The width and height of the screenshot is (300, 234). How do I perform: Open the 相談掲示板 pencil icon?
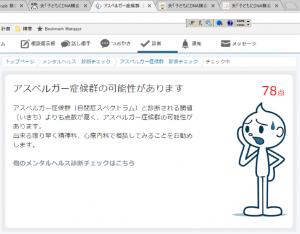(x=25, y=44)
